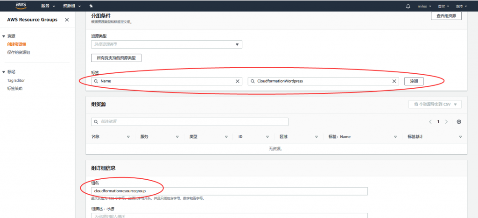Open the pin shortcuts icon in header
Image resolution: width=478 pixels, height=218 pixels.
point(91,6)
